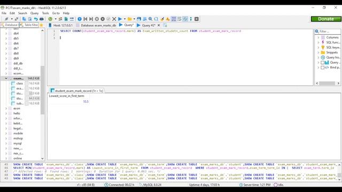Image resolution: width=342 pixels, height=192 pixels.
Task: Select the mobile database in tree
Action: coord(18,133)
